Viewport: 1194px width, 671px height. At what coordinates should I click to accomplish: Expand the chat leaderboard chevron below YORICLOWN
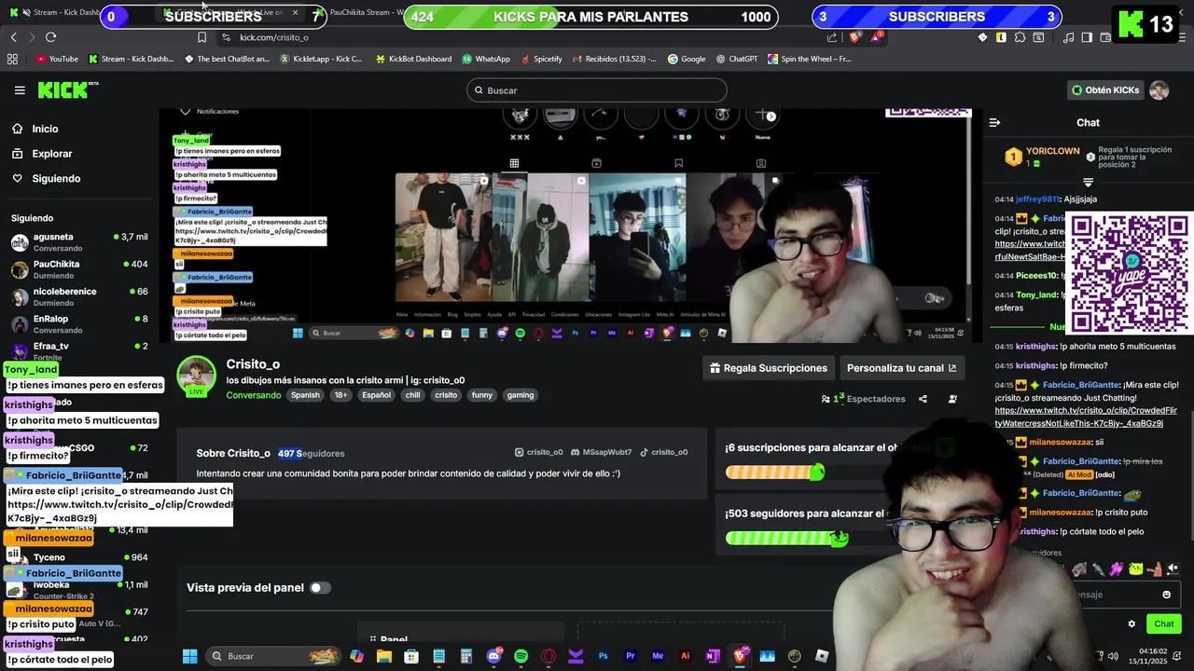pyautogui.click(x=1088, y=182)
